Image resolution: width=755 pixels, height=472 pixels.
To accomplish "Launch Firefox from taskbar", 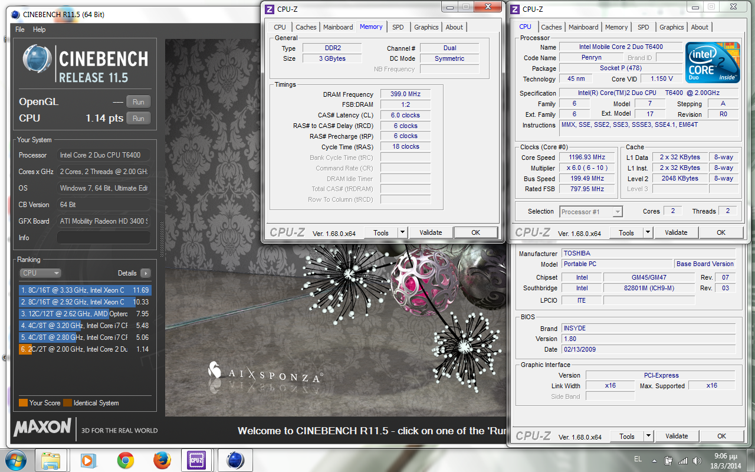I will [162, 460].
